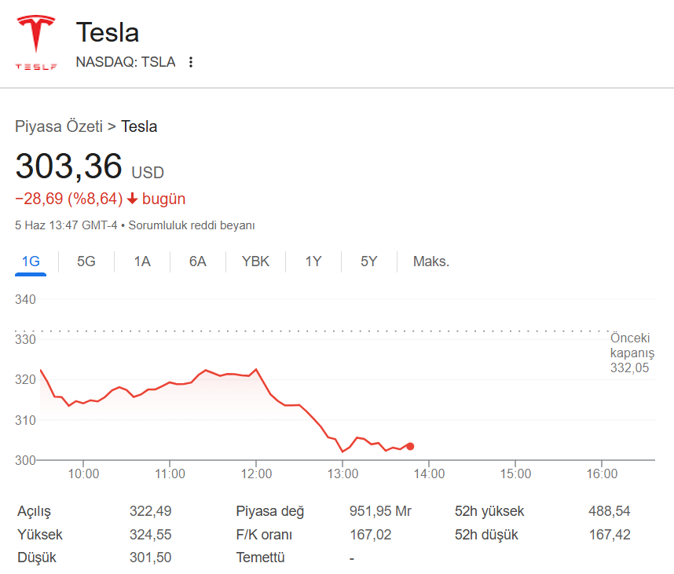The image size is (674, 574).
Task: Select the 1G time range tab
Action: tap(31, 261)
